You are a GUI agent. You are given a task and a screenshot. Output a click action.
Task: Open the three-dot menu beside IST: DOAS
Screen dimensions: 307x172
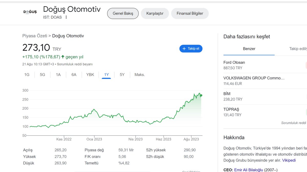tap(66, 17)
